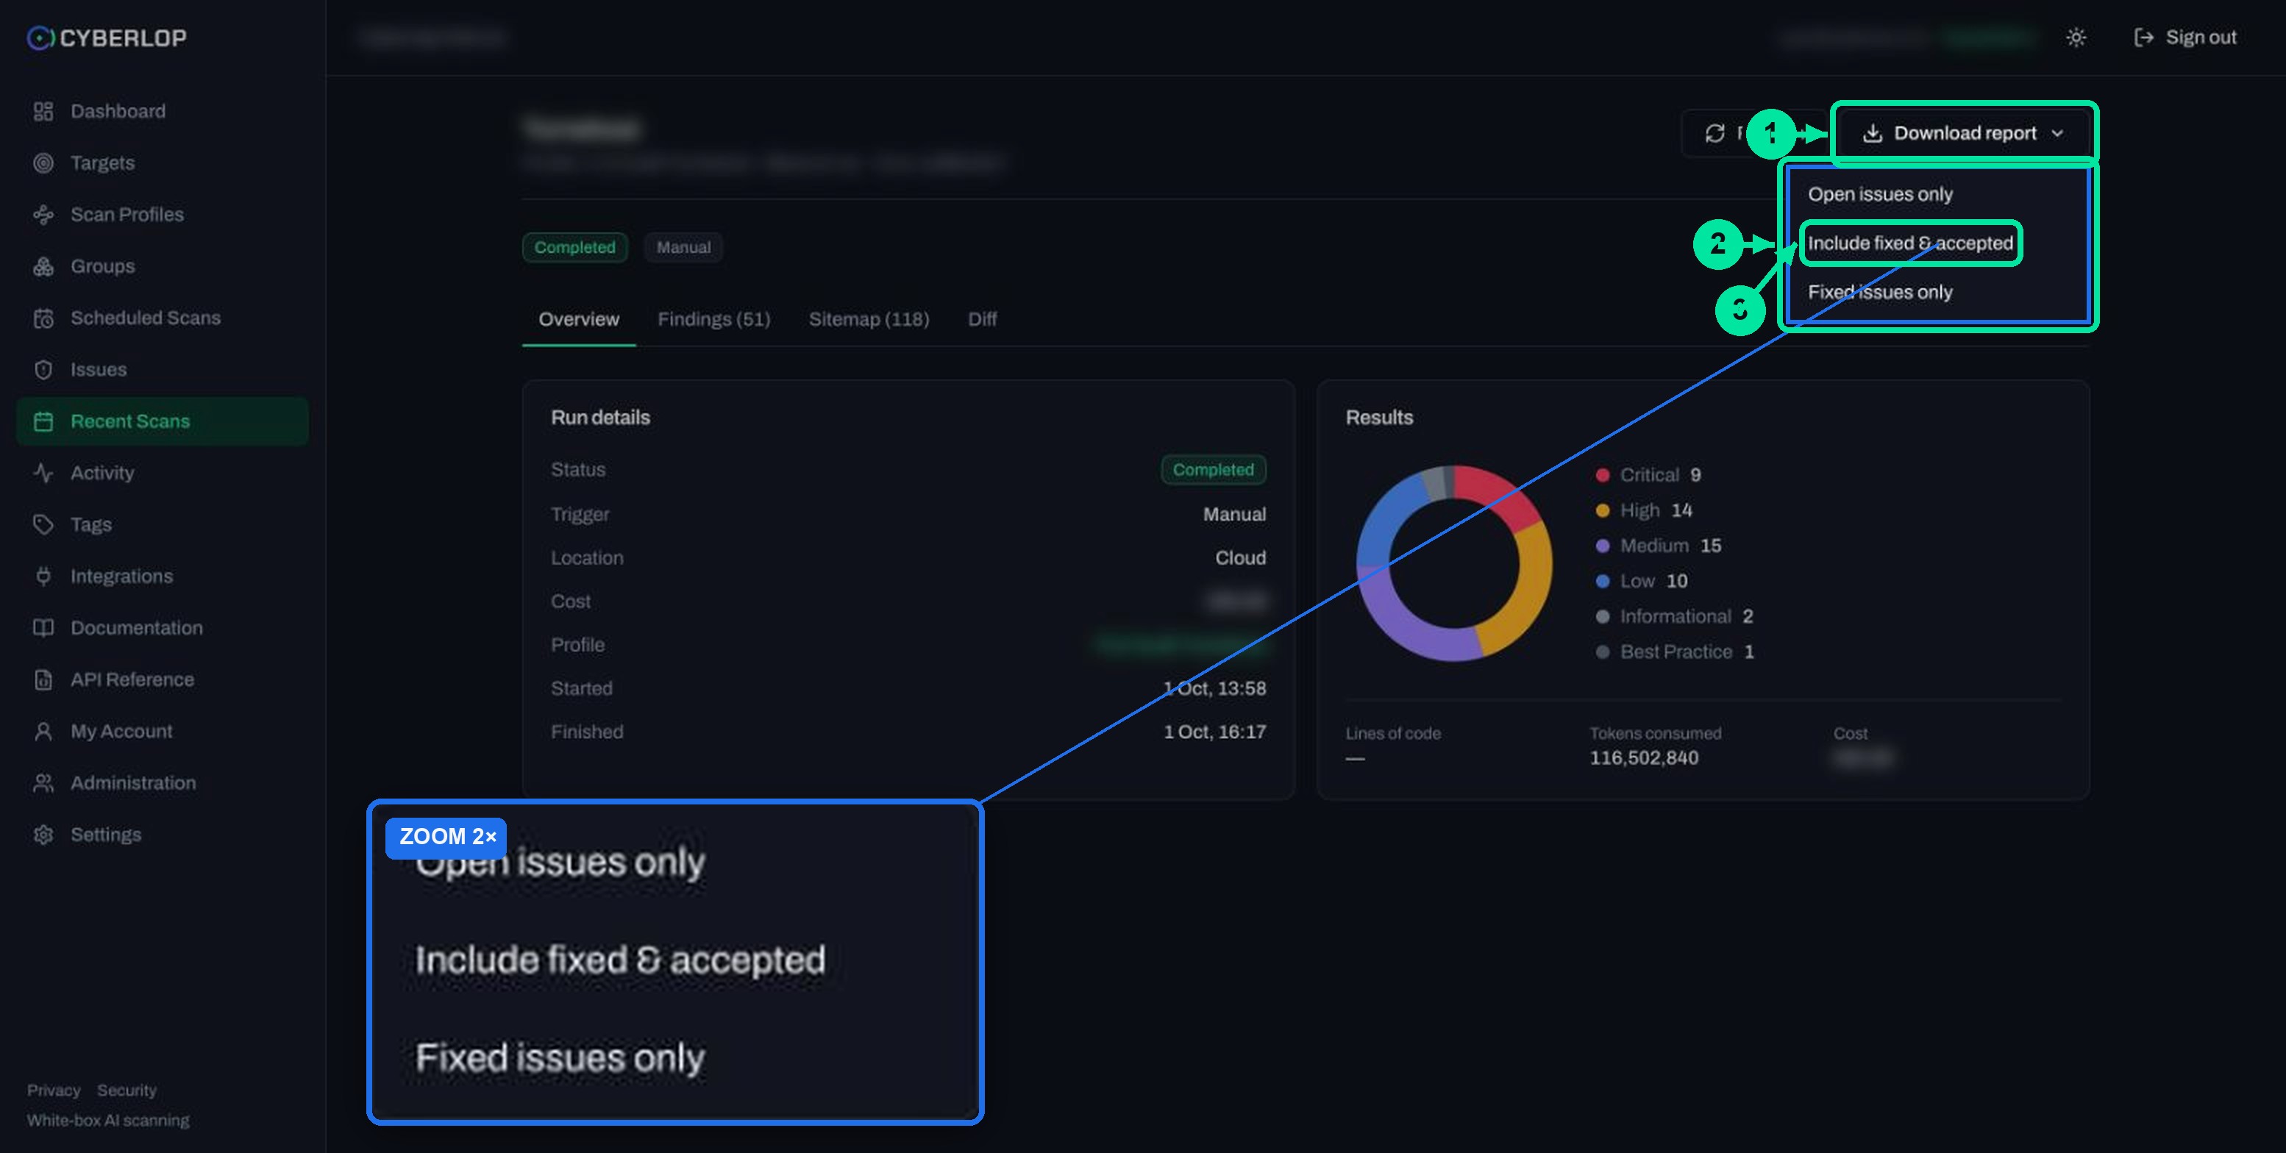2286x1153 pixels.
Task: Select the Scan Profiles icon
Action: 43,214
